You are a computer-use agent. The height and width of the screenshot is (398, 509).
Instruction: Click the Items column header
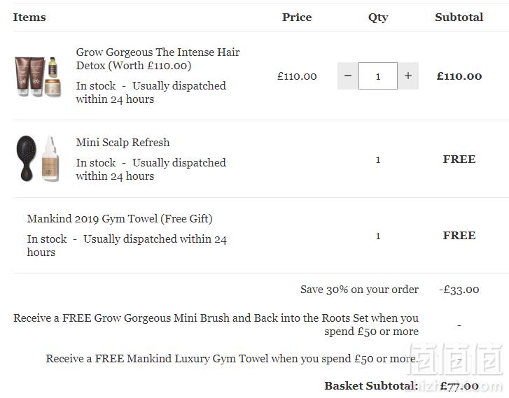29,17
